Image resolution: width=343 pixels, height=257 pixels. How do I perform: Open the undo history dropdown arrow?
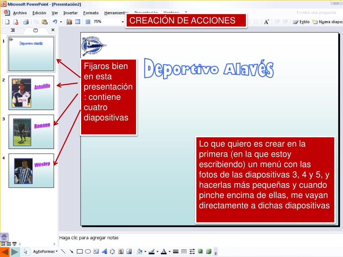(x=61, y=22)
